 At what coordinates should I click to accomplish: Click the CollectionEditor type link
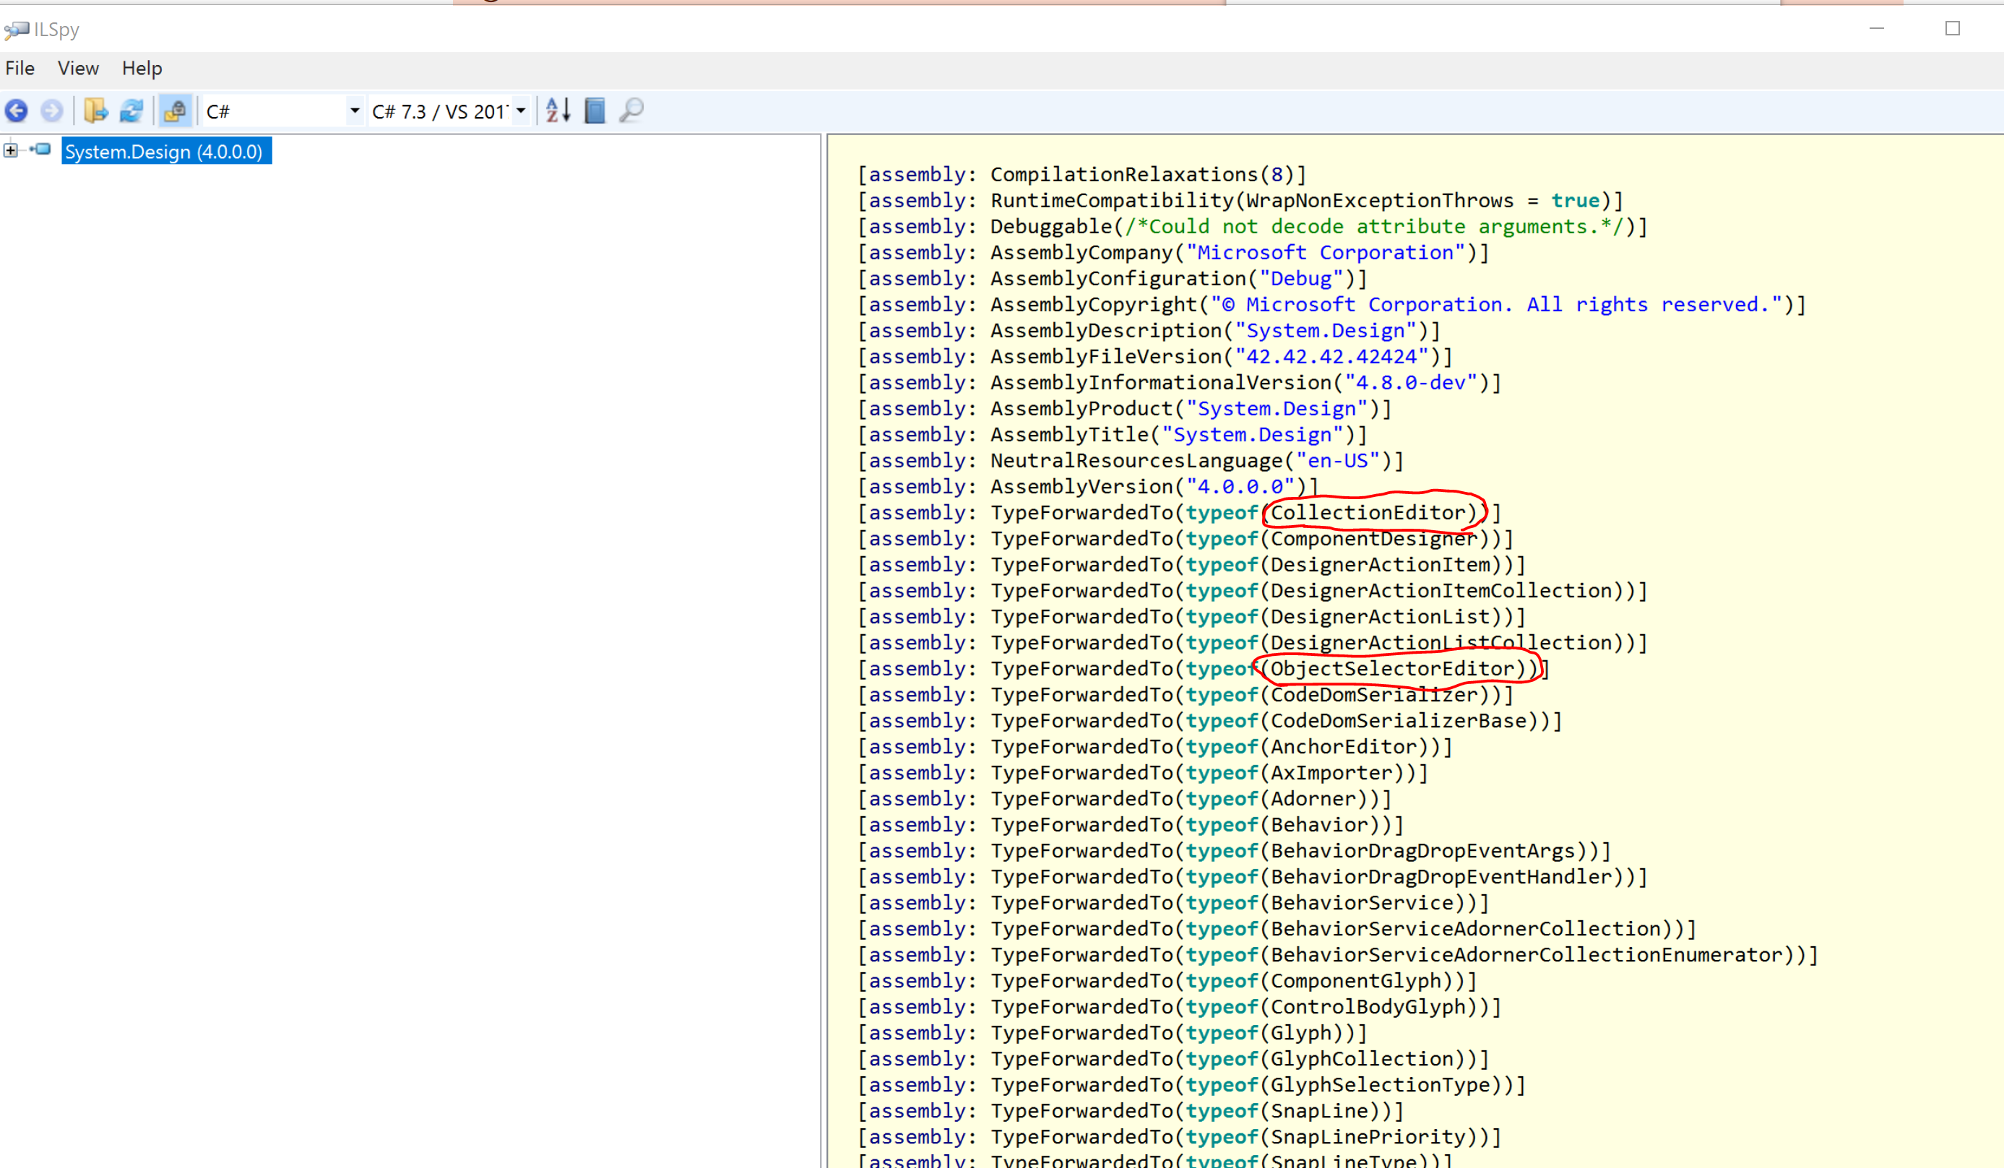pyautogui.click(x=1367, y=513)
